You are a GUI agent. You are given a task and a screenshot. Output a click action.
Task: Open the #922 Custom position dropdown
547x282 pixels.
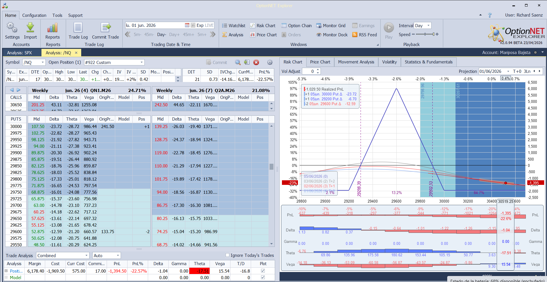[x=142, y=62]
